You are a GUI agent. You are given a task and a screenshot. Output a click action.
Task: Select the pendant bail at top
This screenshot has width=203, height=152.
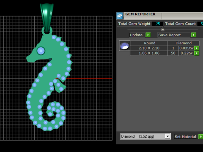47,18
